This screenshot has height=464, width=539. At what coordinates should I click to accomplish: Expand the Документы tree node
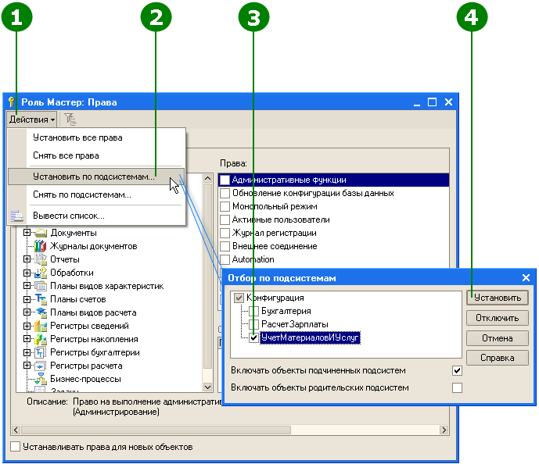click(x=27, y=232)
